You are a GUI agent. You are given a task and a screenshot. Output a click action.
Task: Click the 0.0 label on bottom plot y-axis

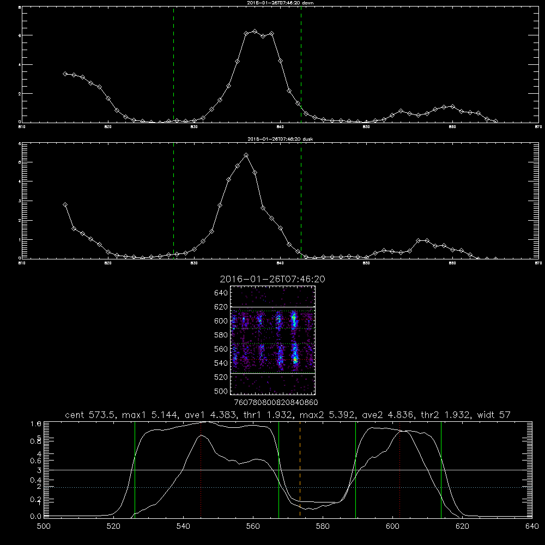tap(36, 517)
